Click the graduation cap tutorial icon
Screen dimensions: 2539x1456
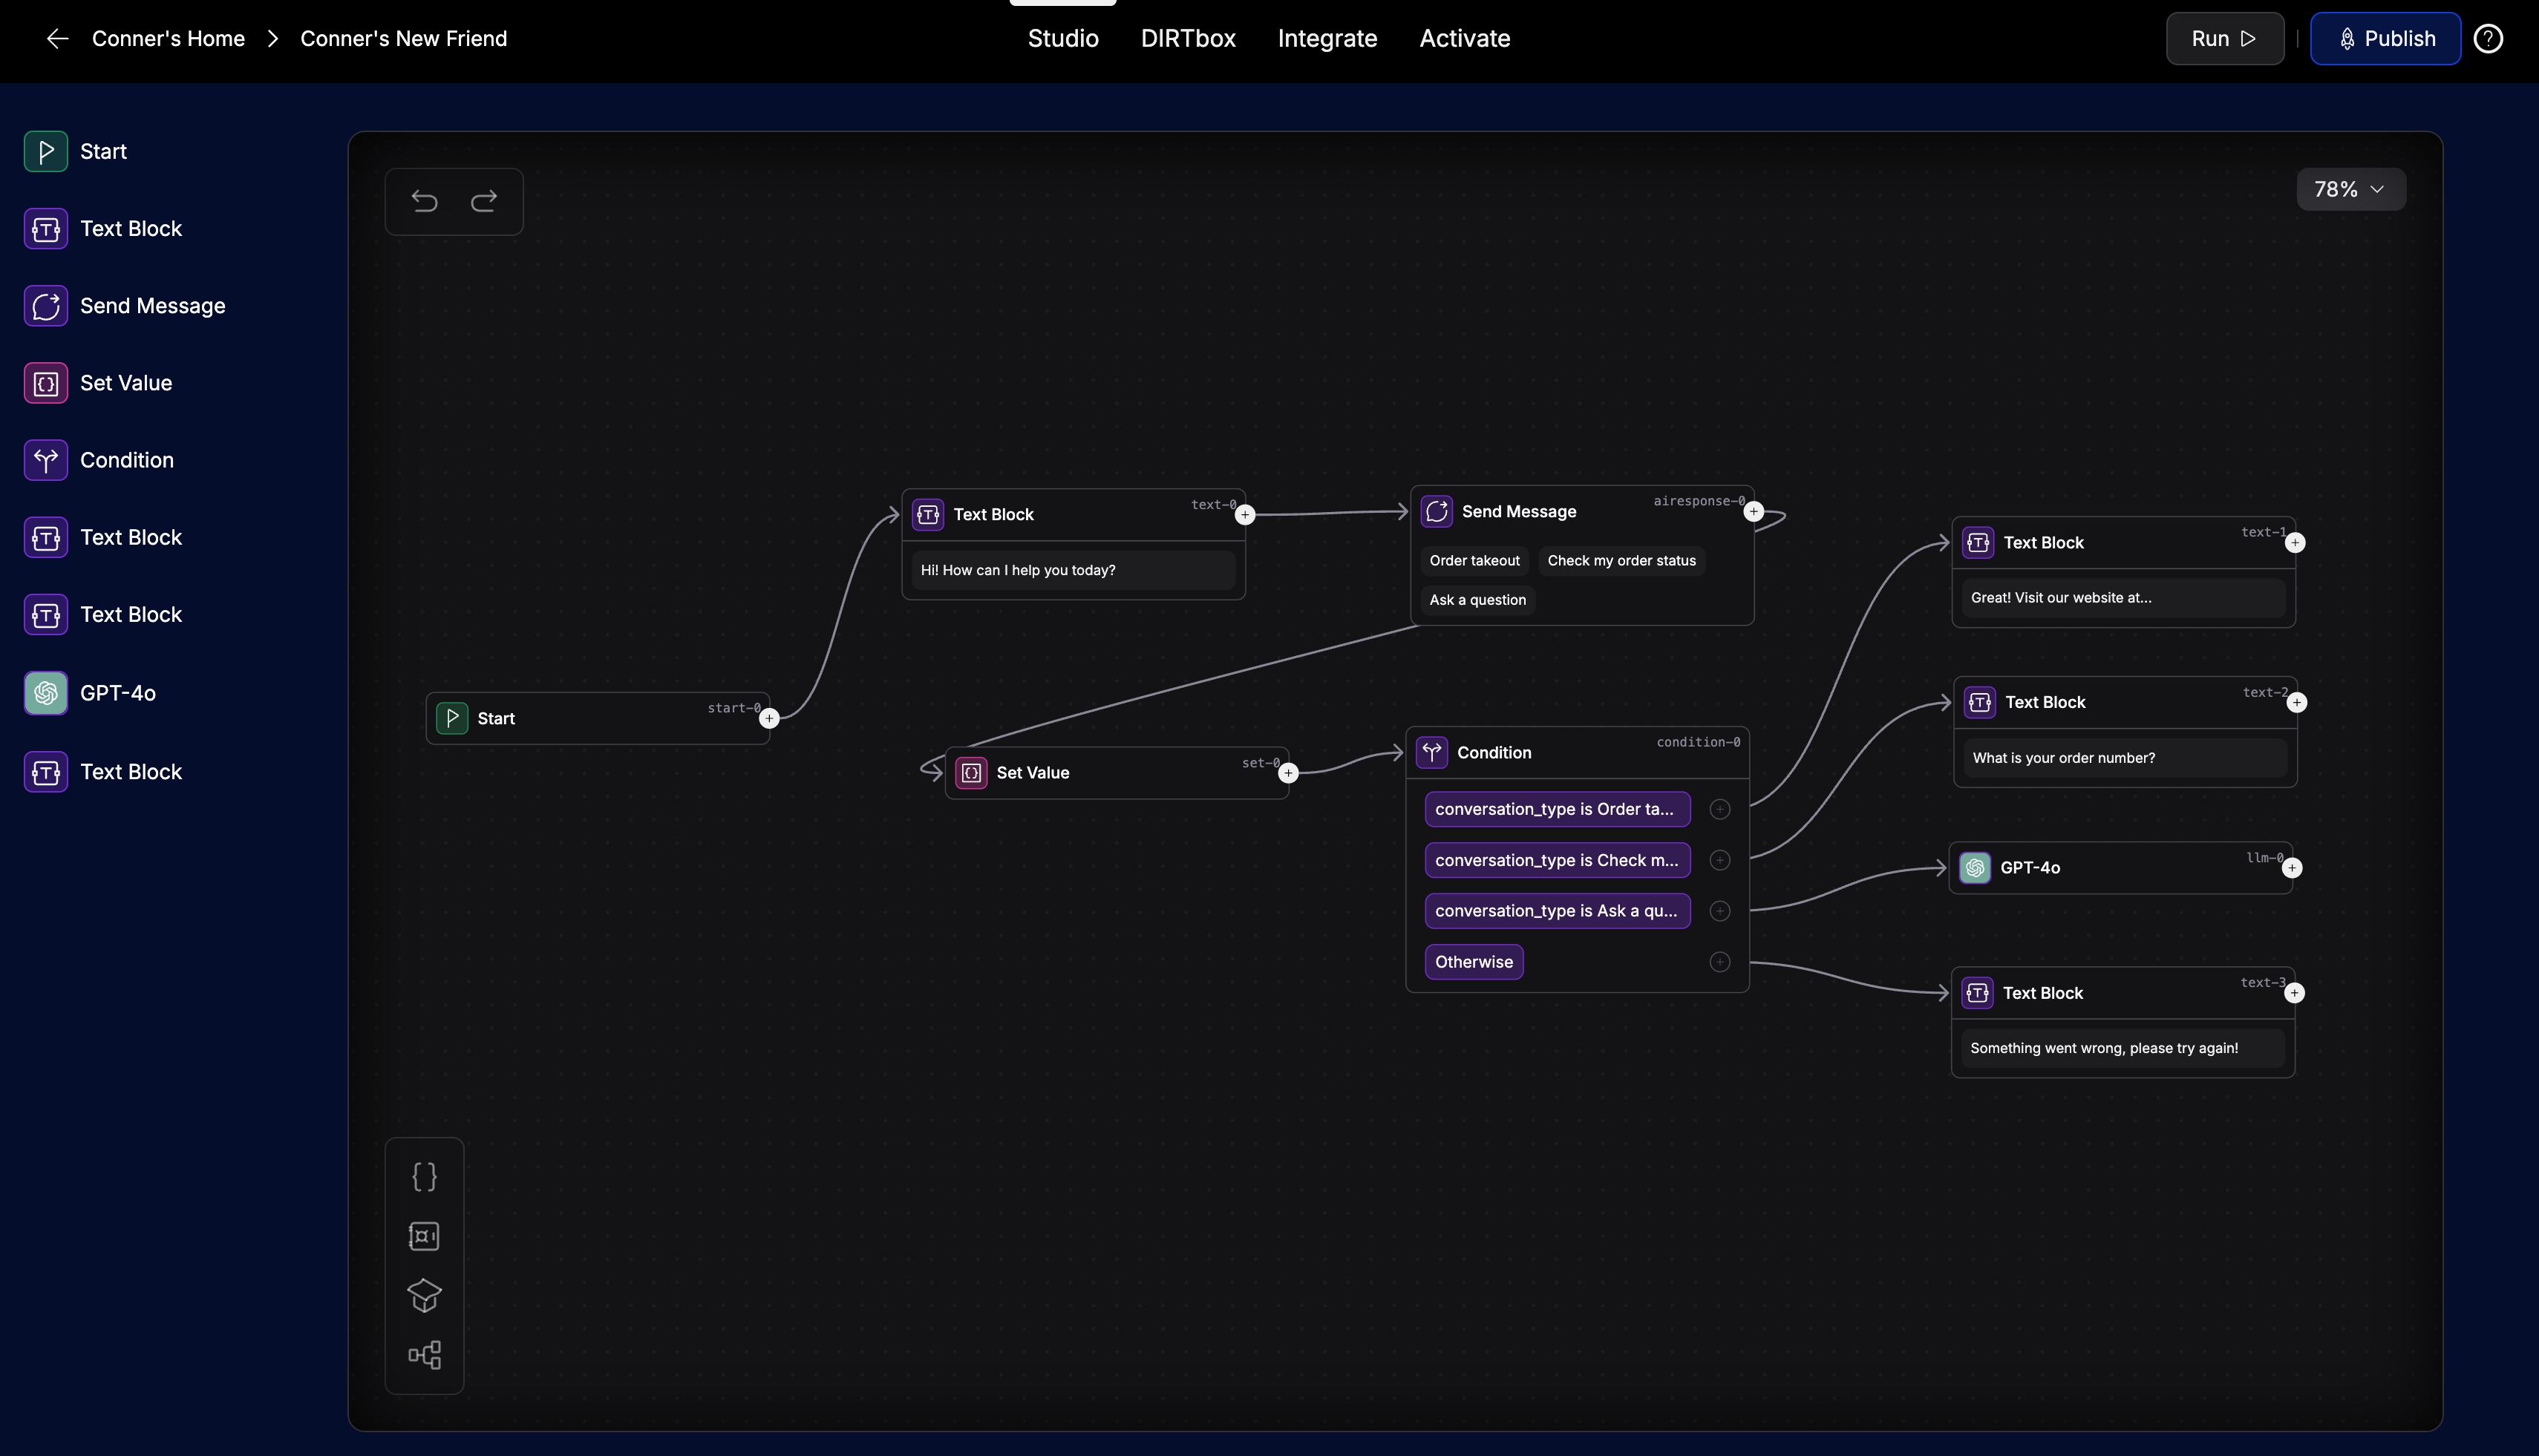424,1295
